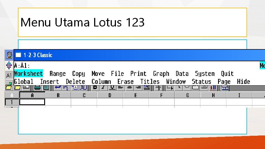Click the 'Menu Utama Lotus 123' slide title

coord(82,22)
